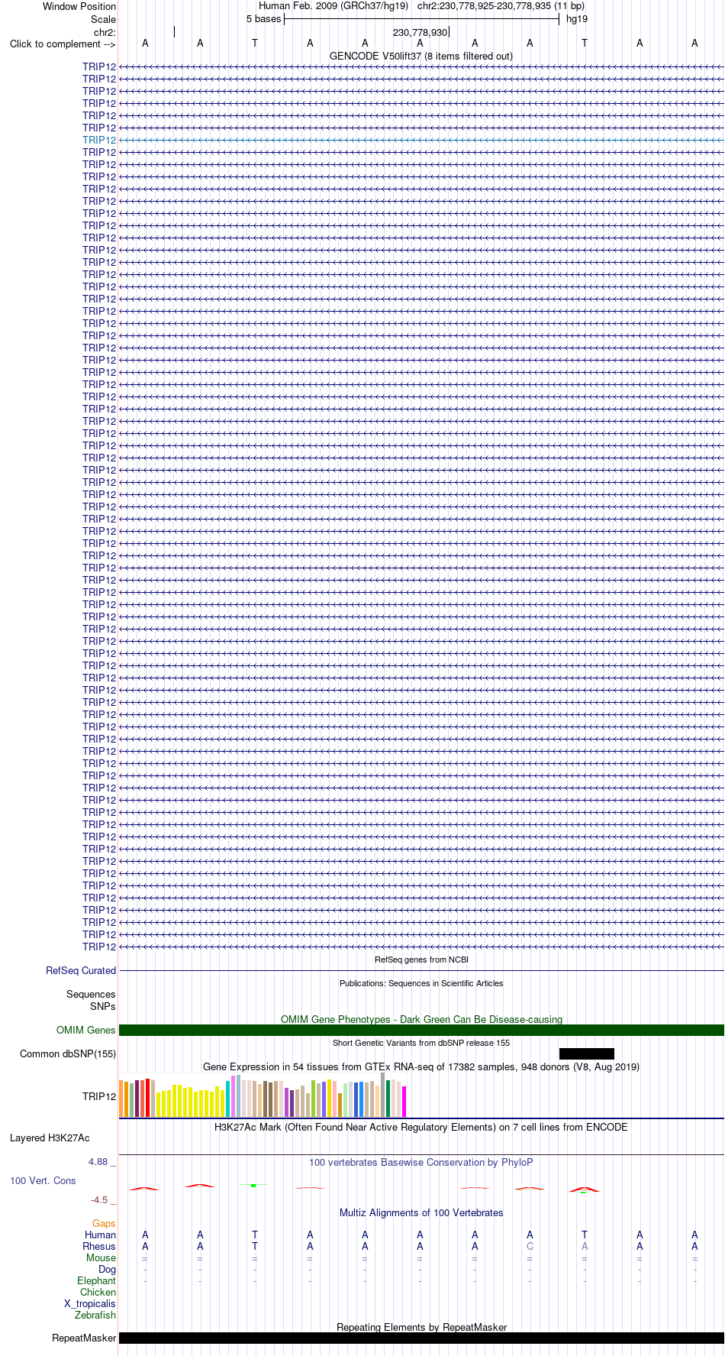The height and width of the screenshot is (1356, 725).
Task: Click the Common dbSNP(155) label
Action: tap(68, 1054)
